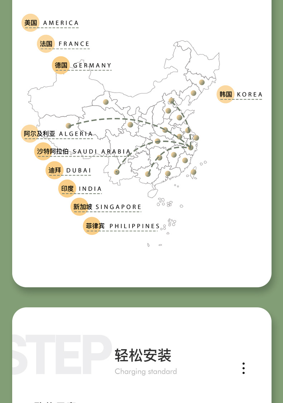Click the PHILIPPINES text label
Screen dimensions: 283x403
click(x=135, y=226)
